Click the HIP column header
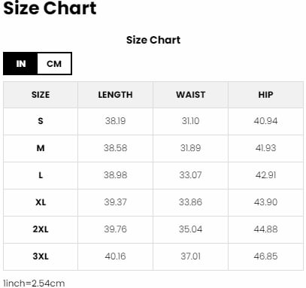 tap(265, 95)
